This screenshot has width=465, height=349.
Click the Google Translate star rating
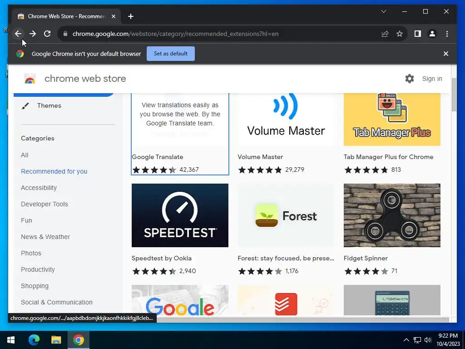point(154,170)
